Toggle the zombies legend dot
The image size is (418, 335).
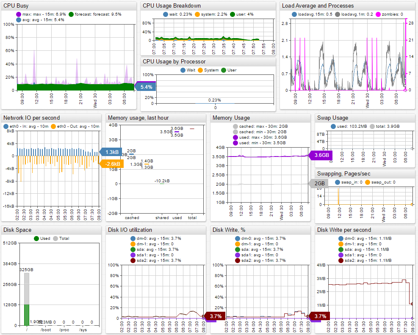click(x=378, y=14)
